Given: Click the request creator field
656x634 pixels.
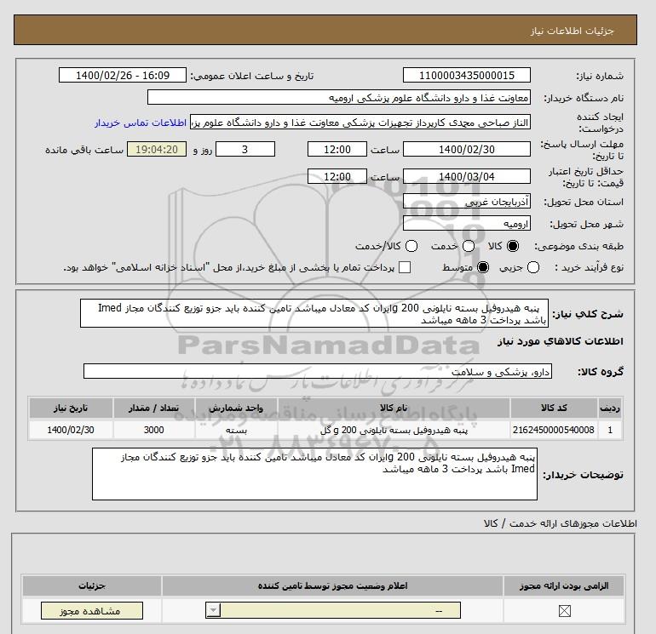Looking at the screenshot, I should tap(360, 123).
